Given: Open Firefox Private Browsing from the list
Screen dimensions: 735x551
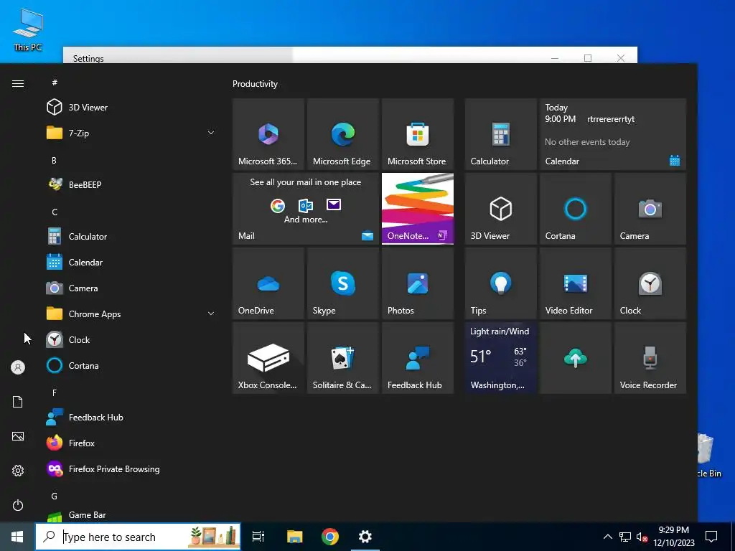Looking at the screenshot, I should pos(131,468).
